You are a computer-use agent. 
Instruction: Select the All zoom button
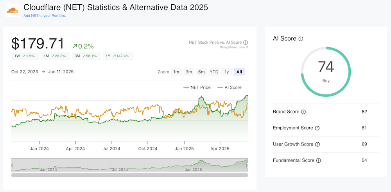[x=239, y=72]
